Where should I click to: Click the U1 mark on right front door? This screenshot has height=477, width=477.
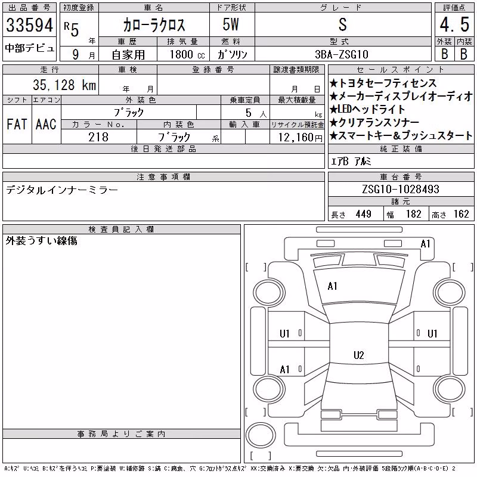[432, 334]
